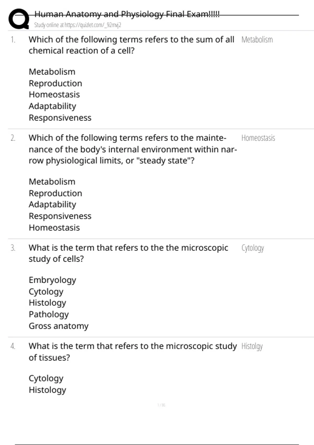Select the Pathology answer choice

pos(49,314)
